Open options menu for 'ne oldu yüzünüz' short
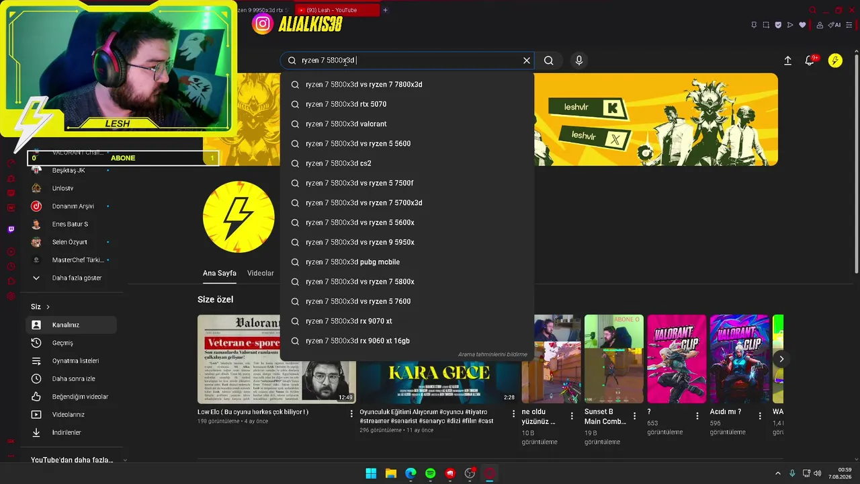Image resolution: width=860 pixels, height=484 pixels. [572, 416]
